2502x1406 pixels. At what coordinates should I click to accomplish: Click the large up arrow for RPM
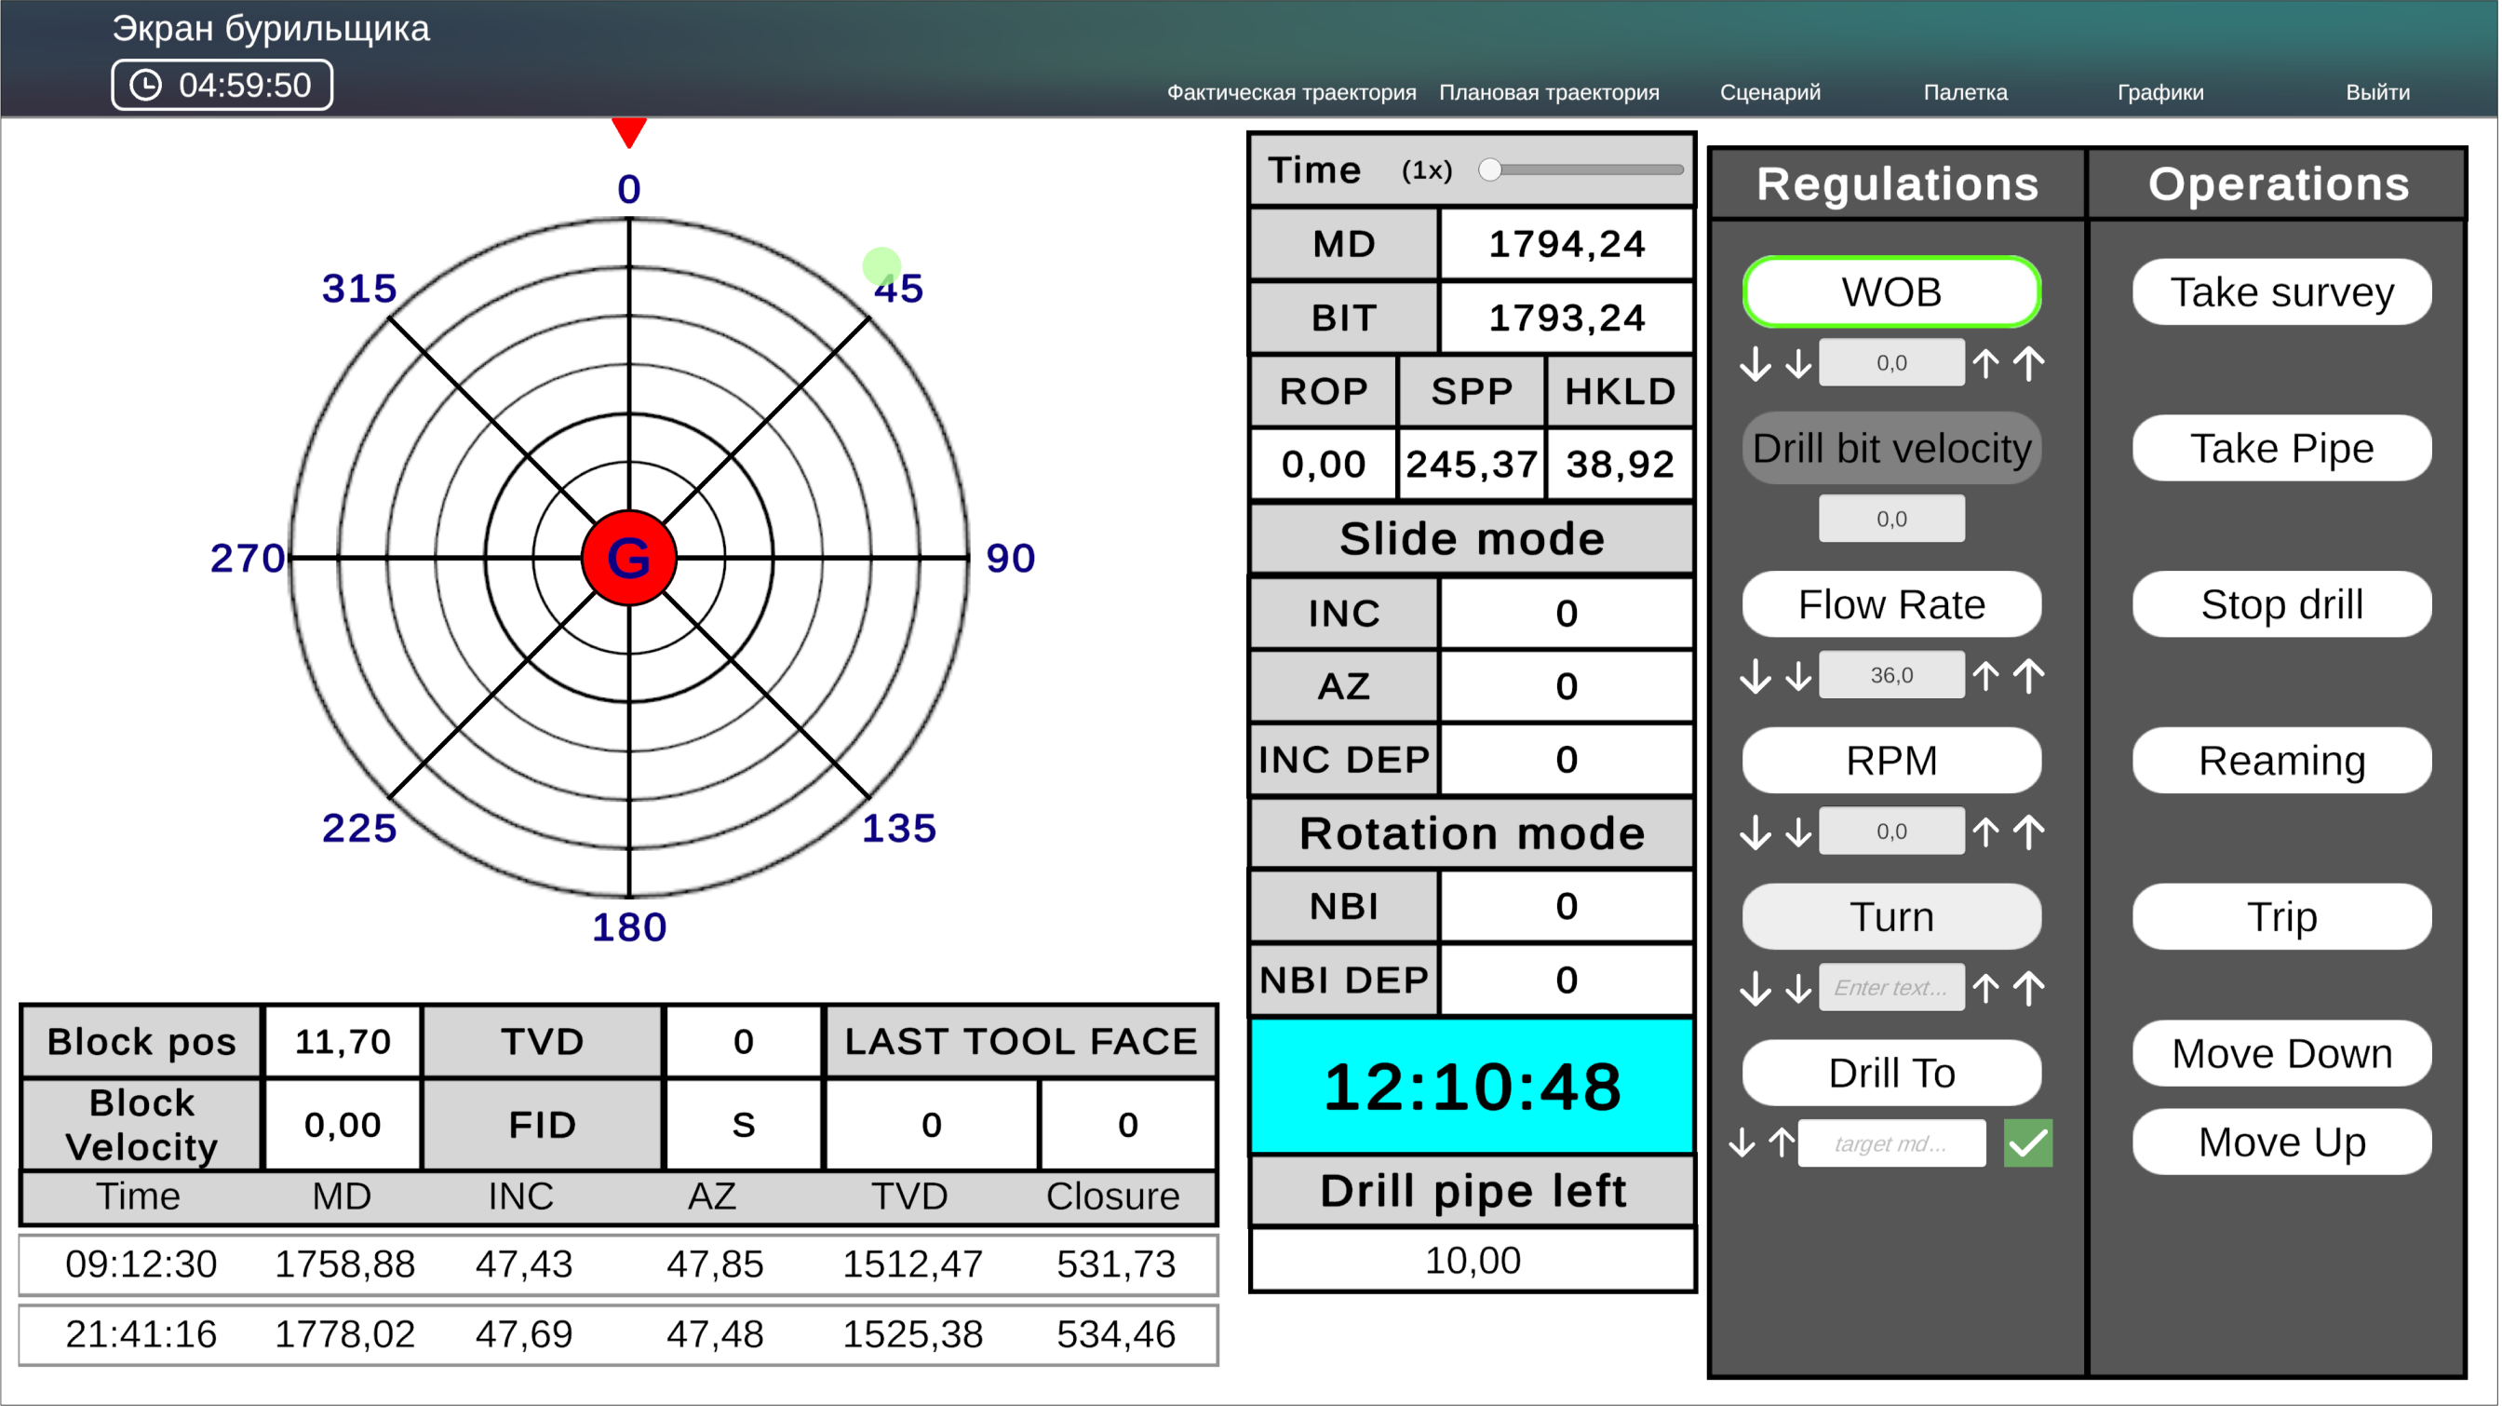coord(2029,831)
